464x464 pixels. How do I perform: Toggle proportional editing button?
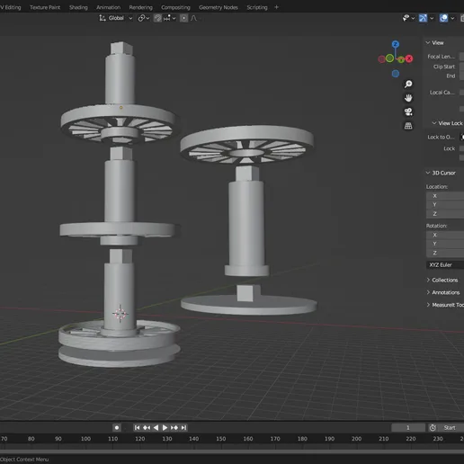point(183,18)
